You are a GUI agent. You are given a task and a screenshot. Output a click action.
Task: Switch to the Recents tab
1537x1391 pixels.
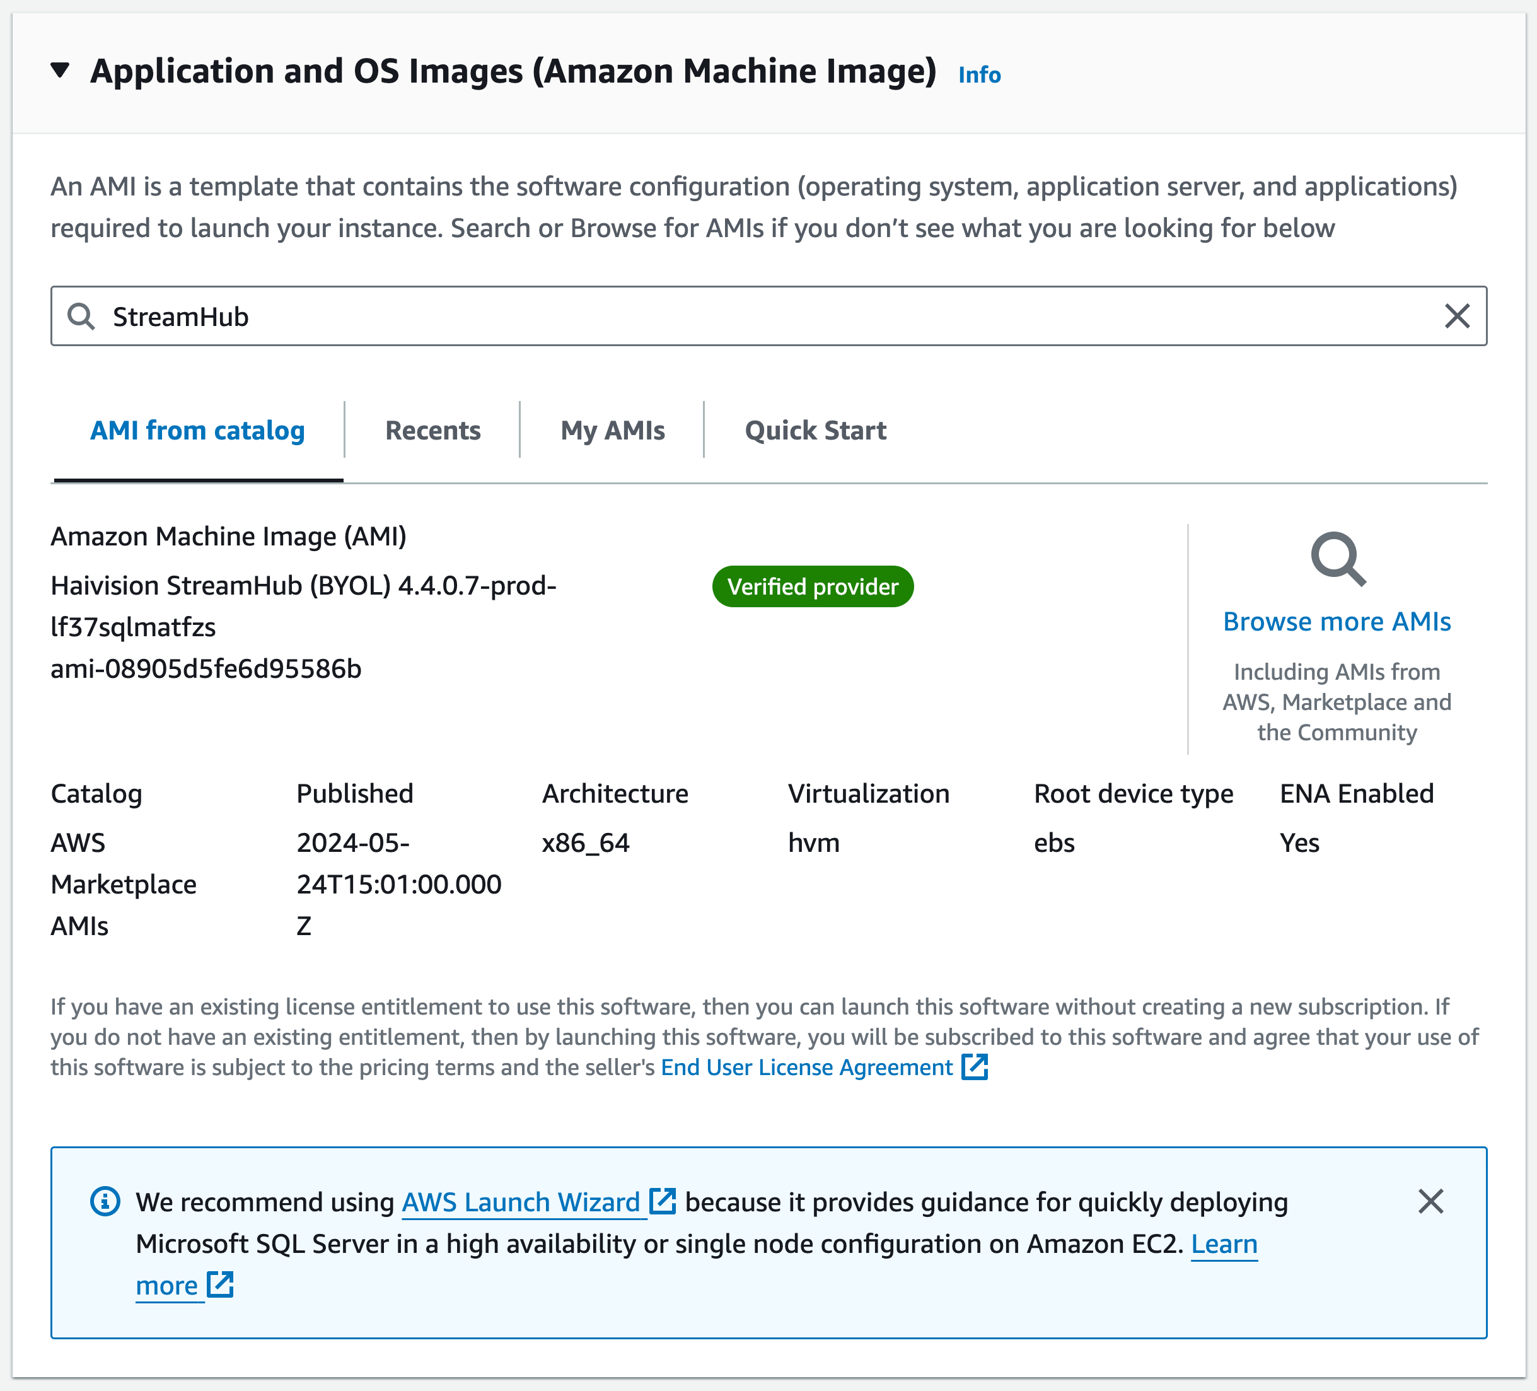click(432, 431)
